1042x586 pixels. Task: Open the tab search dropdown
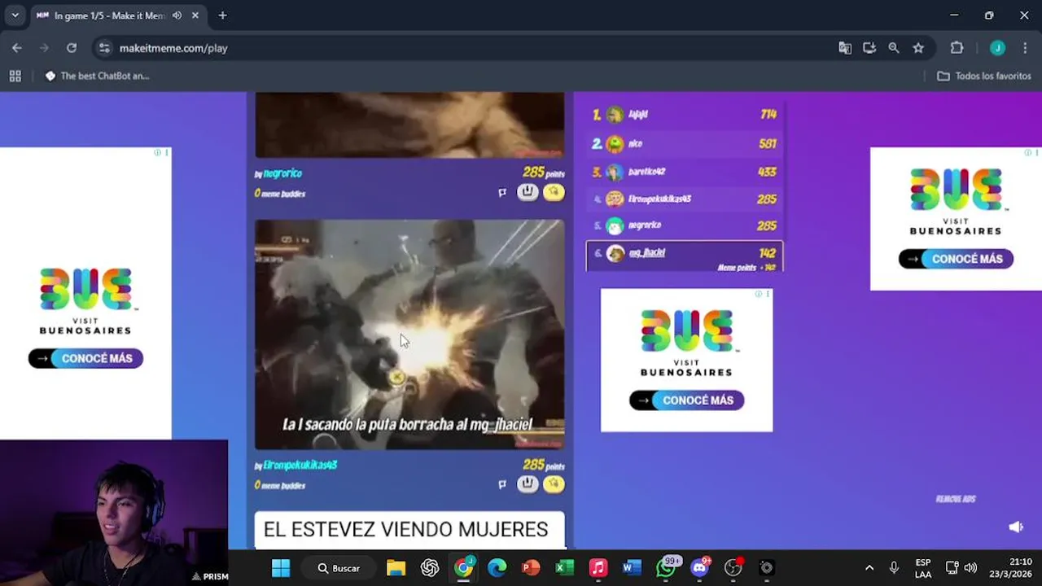point(15,15)
